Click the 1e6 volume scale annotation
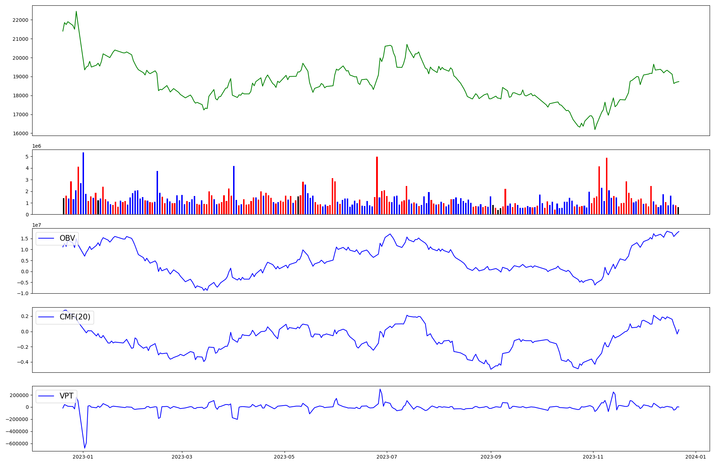This screenshot has width=715, height=465. pyautogui.click(x=36, y=146)
